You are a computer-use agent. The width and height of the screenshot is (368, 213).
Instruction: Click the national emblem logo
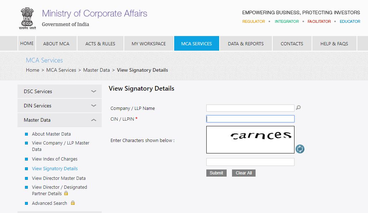(27, 17)
